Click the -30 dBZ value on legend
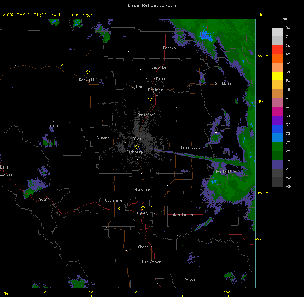Viewport: 304px width, 297px height. click(x=289, y=186)
